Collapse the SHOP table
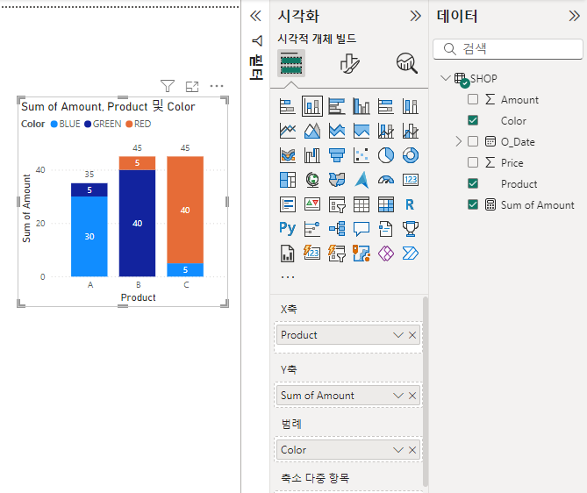The width and height of the screenshot is (587, 493). click(445, 78)
